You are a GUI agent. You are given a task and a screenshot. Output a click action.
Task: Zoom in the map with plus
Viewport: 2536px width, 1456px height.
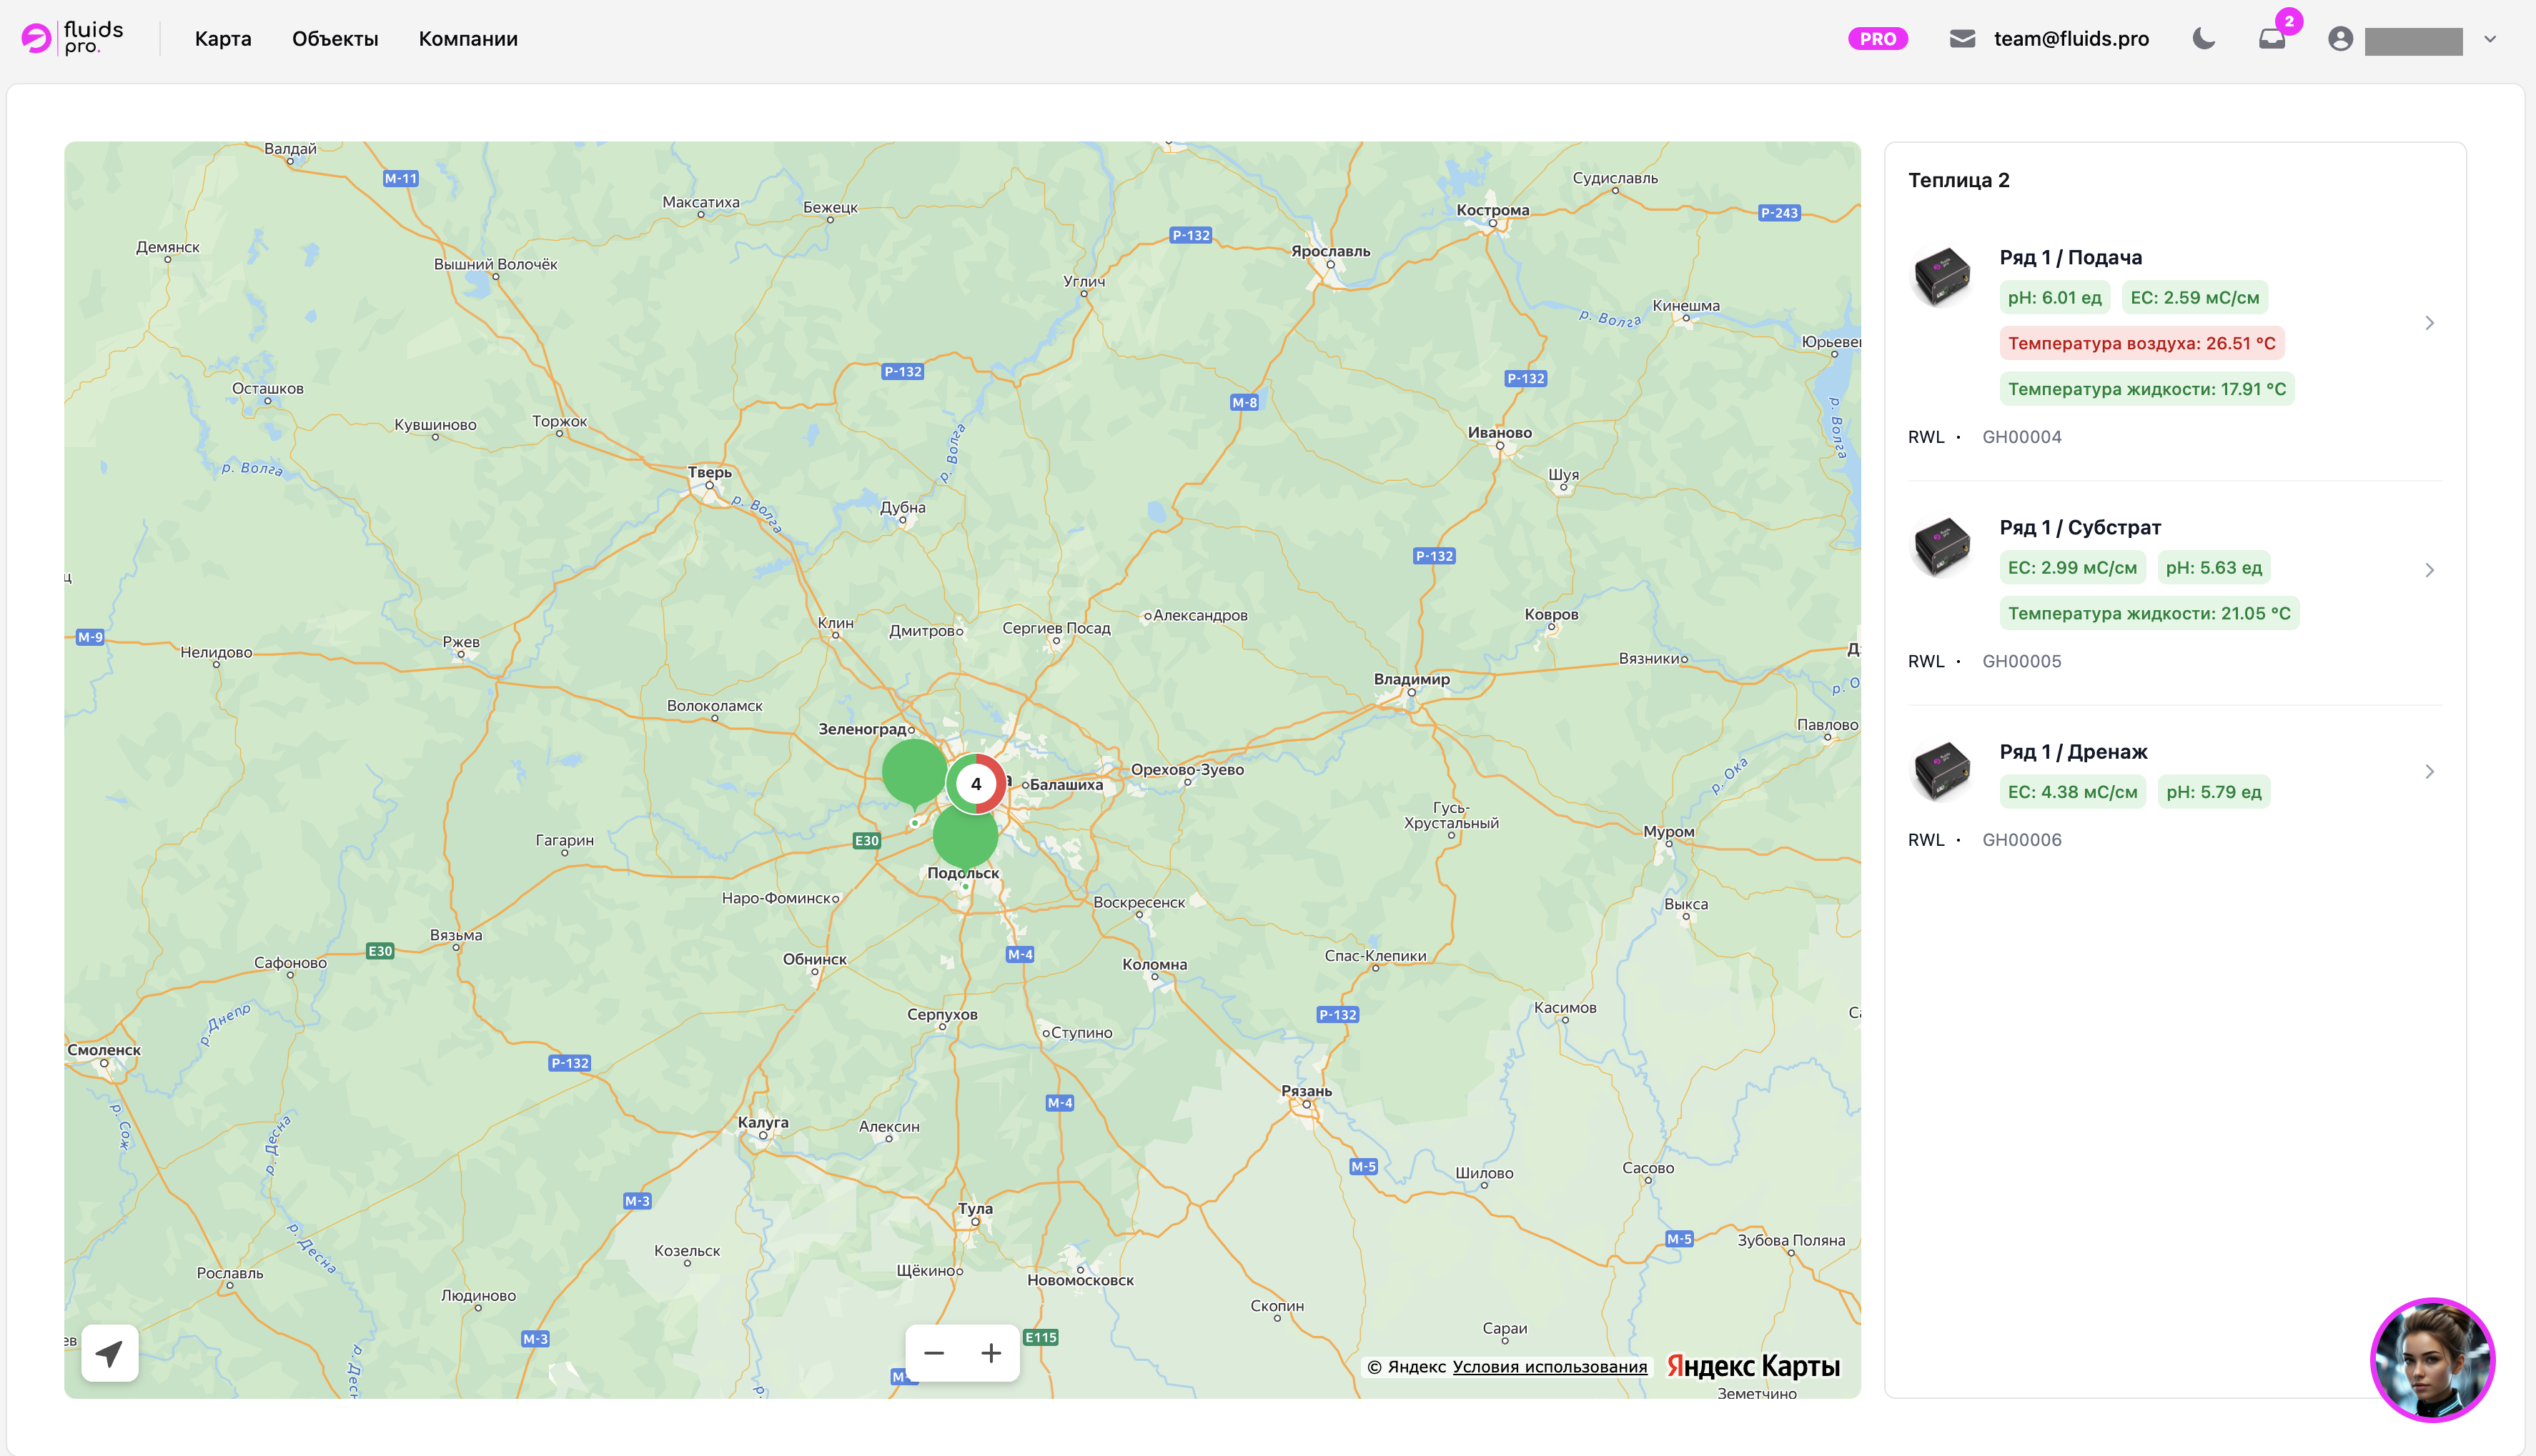point(991,1353)
